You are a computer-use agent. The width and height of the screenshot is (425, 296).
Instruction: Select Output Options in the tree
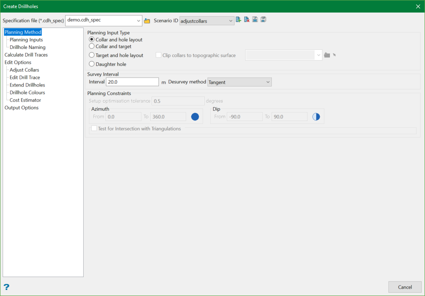pos(21,108)
